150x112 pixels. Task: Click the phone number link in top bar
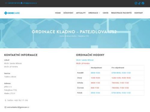pyautogui.click(x=13, y=3)
